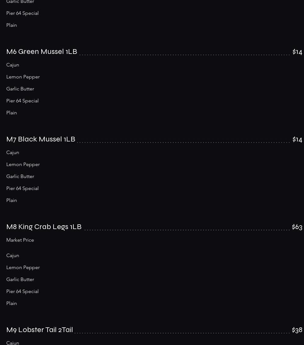This screenshot has height=345, width=304.
Task: Choose Lemon Pepper under M6 Green Mussel
Action: click(23, 77)
